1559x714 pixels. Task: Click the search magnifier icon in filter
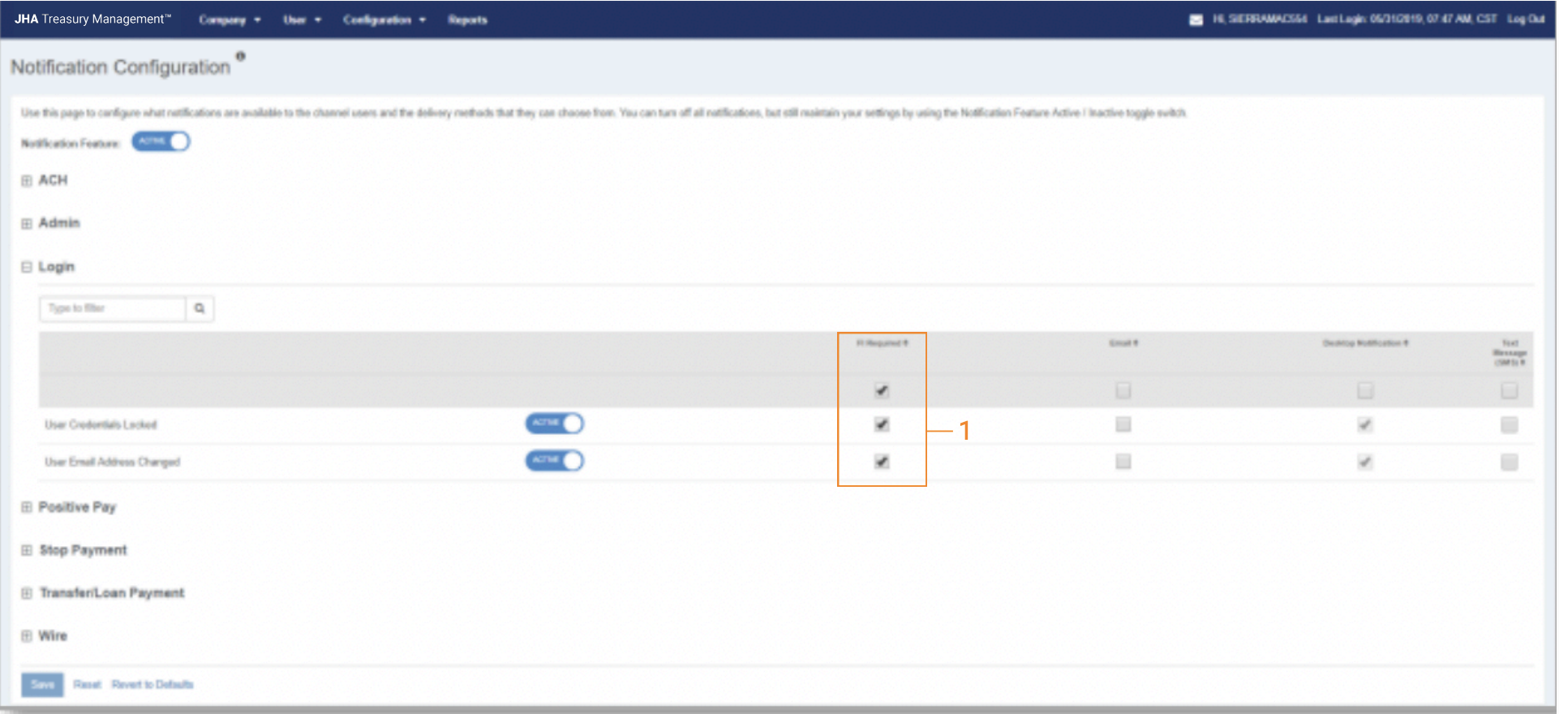(200, 308)
